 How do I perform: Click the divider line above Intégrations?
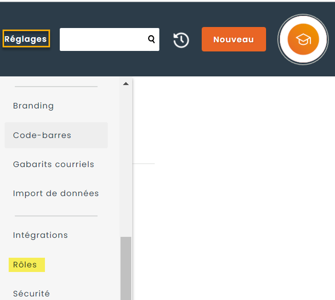(x=56, y=216)
